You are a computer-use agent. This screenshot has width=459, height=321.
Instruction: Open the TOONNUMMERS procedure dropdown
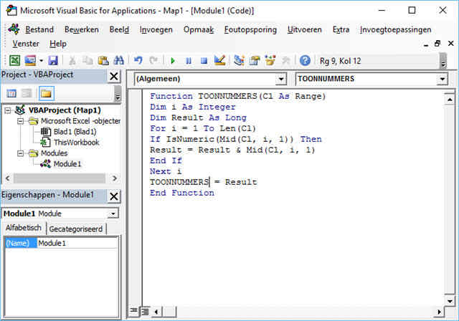pyautogui.click(x=442, y=79)
